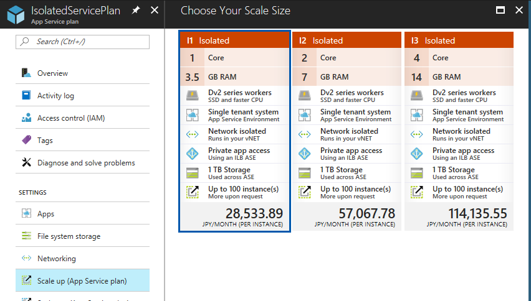Viewport: 531px width, 301px height.
Task: Open Access control (IAM)
Action: tap(82, 118)
